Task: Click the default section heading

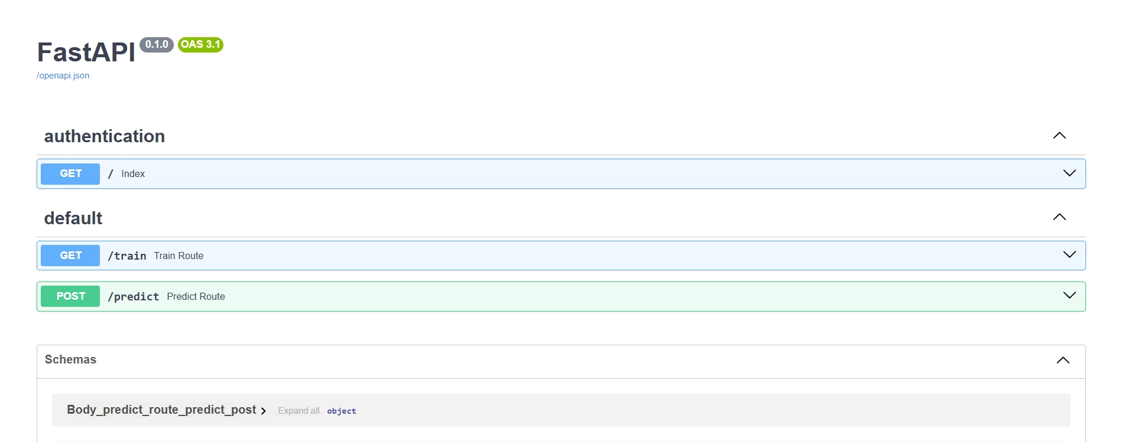Action: (73, 218)
